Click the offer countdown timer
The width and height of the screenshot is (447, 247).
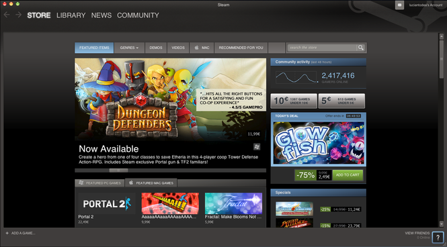click(353, 116)
